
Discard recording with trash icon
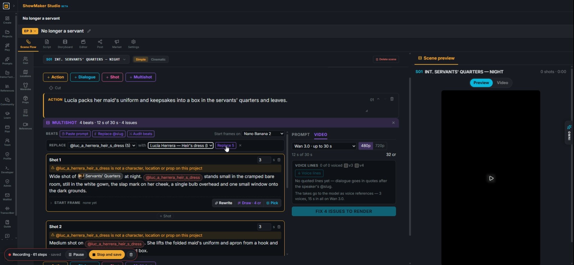pyautogui.click(x=131, y=255)
